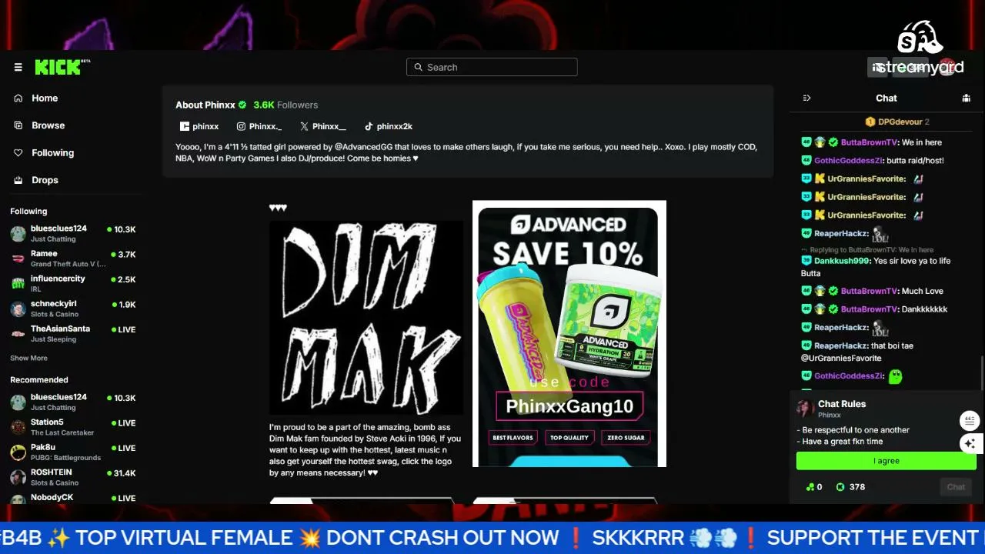This screenshot has width=985, height=554.
Task: Expand followed channels with Show More
Action: (x=28, y=359)
